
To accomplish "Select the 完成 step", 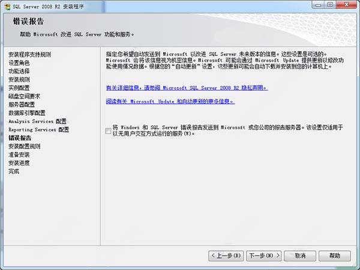I will pos(14,171).
